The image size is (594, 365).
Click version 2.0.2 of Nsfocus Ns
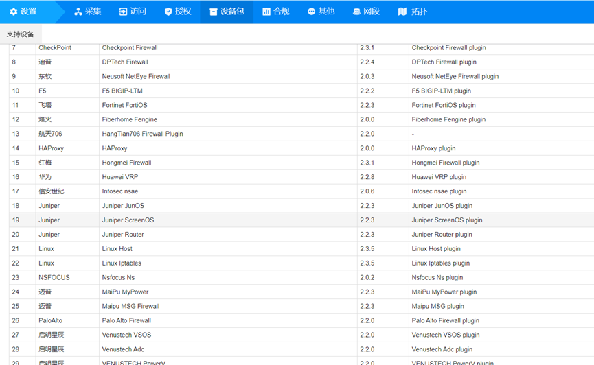coord(367,278)
